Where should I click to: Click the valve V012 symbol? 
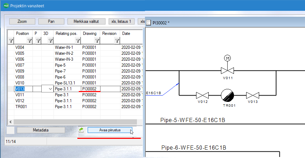(x=202, y=95)
